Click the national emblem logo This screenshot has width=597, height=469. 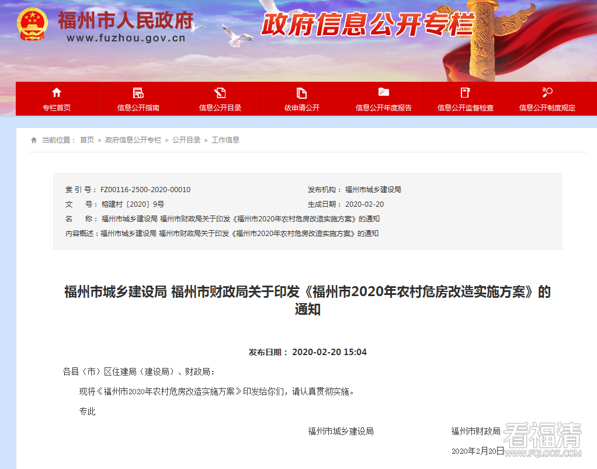tap(32, 25)
